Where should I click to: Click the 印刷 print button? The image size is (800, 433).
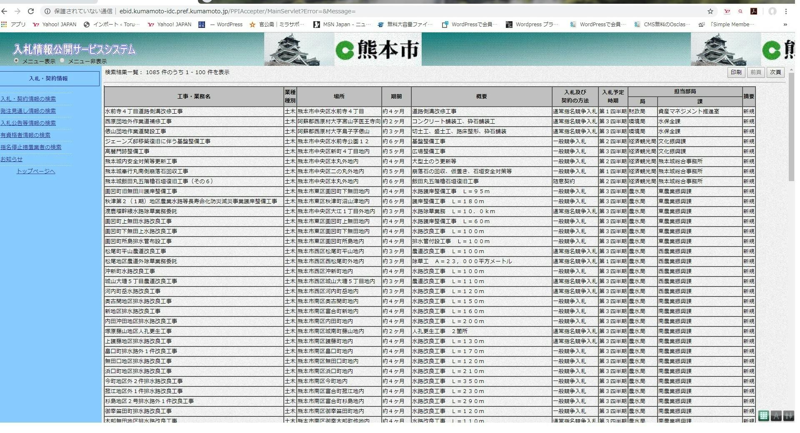[736, 72]
